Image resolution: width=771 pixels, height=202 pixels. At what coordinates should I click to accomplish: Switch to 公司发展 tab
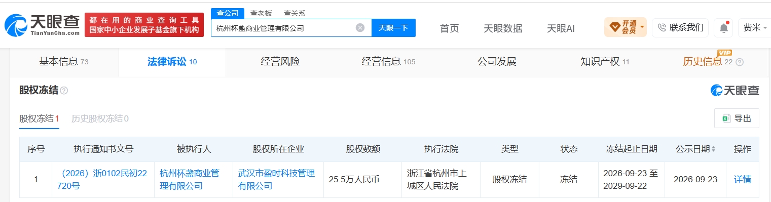(x=497, y=62)
